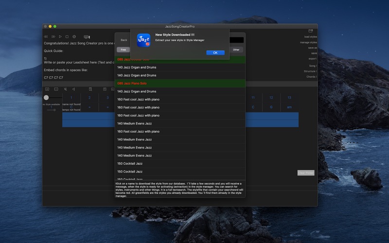The height and width of the screenshot is (243, 389).
Task: Click the circular record icon in transport
Action: [74, 37]
